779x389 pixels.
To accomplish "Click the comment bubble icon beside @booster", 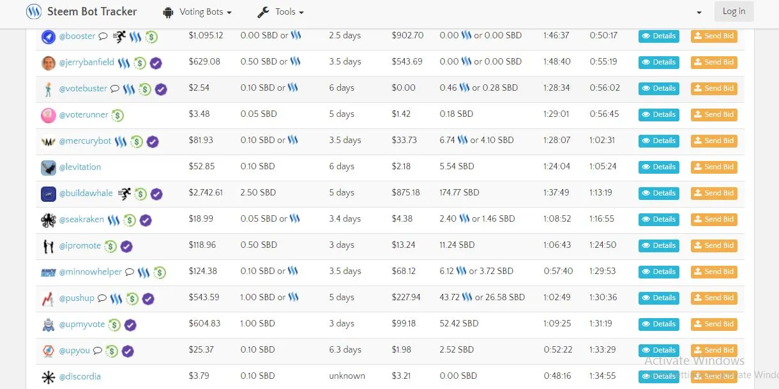I will tap(103, 36).
